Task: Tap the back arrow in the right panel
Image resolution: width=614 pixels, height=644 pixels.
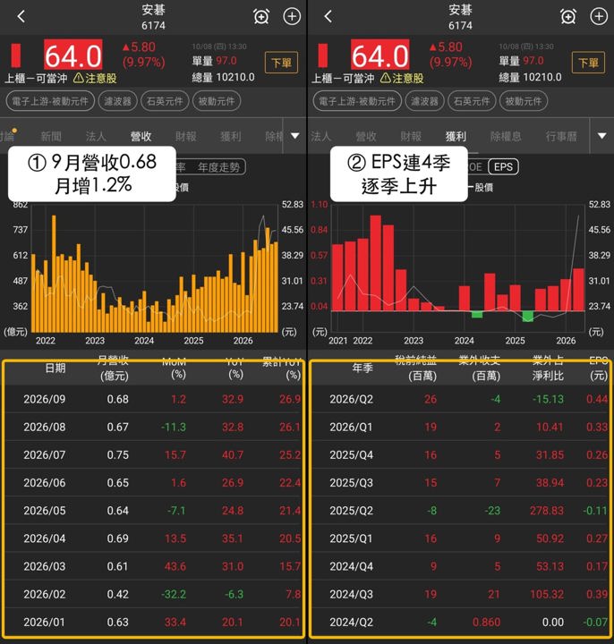Action: pyautogui.click(x=328, y=16)
